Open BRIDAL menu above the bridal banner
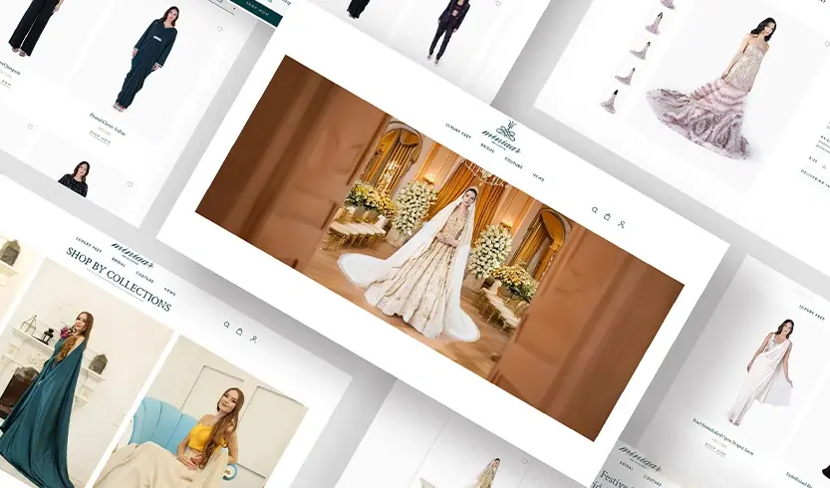 tap(487, 148)
